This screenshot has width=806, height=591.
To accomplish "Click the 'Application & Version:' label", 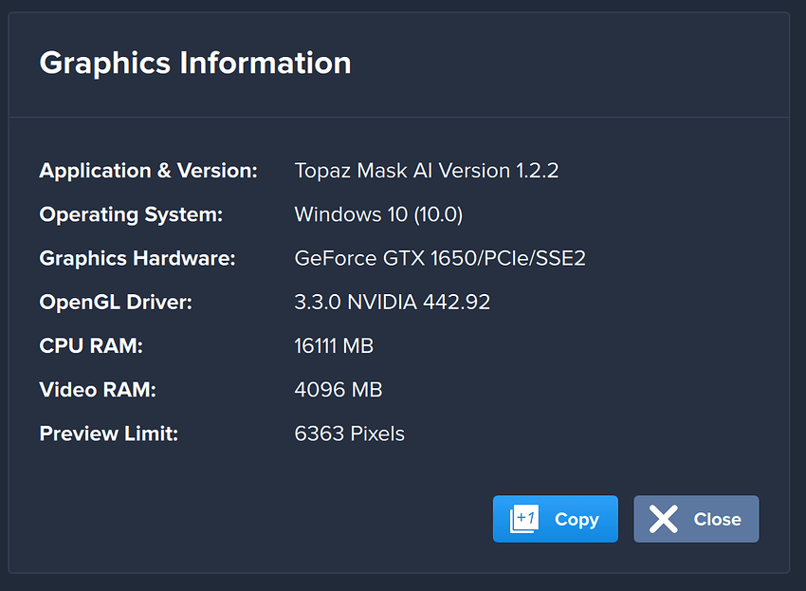I will click(x=149, y=170).
